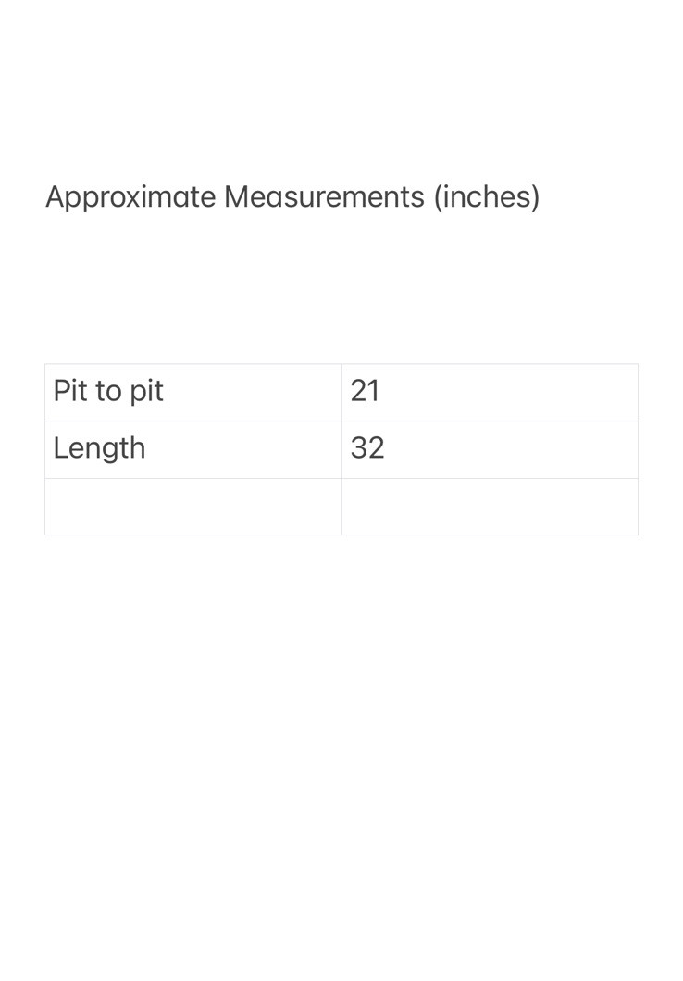
Task: Click the right outer border of the table
Action: point(638,449)
